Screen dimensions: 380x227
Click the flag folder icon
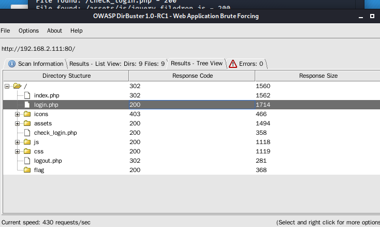[28, 170]
